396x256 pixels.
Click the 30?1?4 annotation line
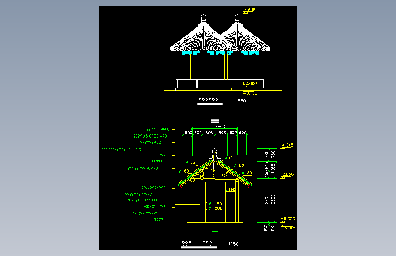coord(143,200)
